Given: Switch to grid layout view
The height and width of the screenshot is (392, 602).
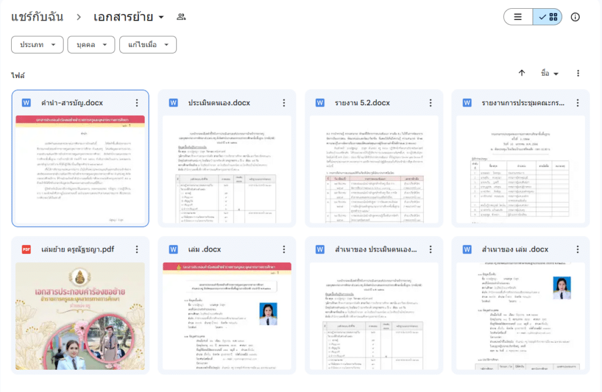Looking at the screenshot, I should (x=548, y=17).
